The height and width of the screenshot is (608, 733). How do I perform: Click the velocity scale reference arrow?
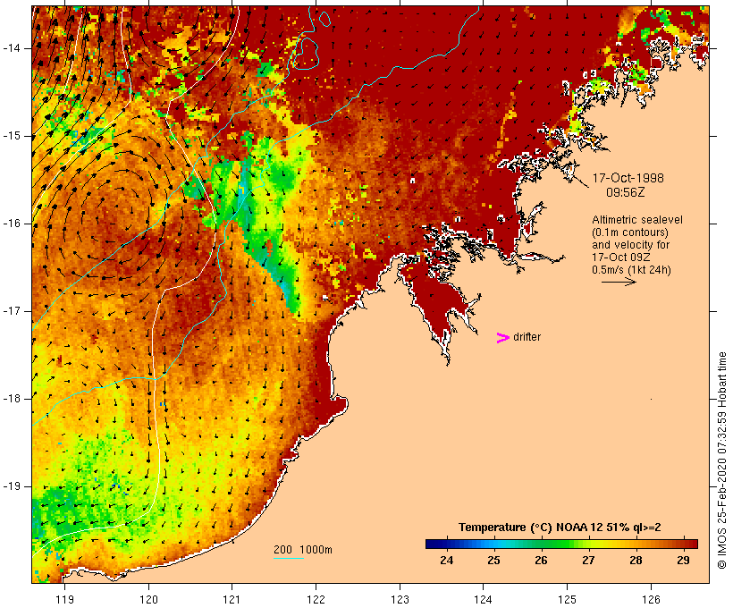tap(619, 282)
